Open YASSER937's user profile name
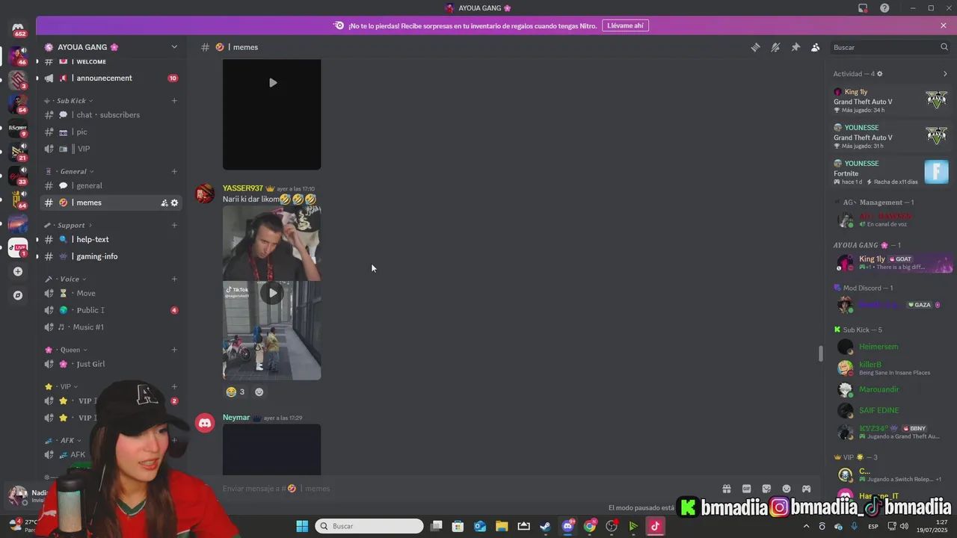This screenshot has width=957, height=538. pyautogui.click(x=243, y=188)
